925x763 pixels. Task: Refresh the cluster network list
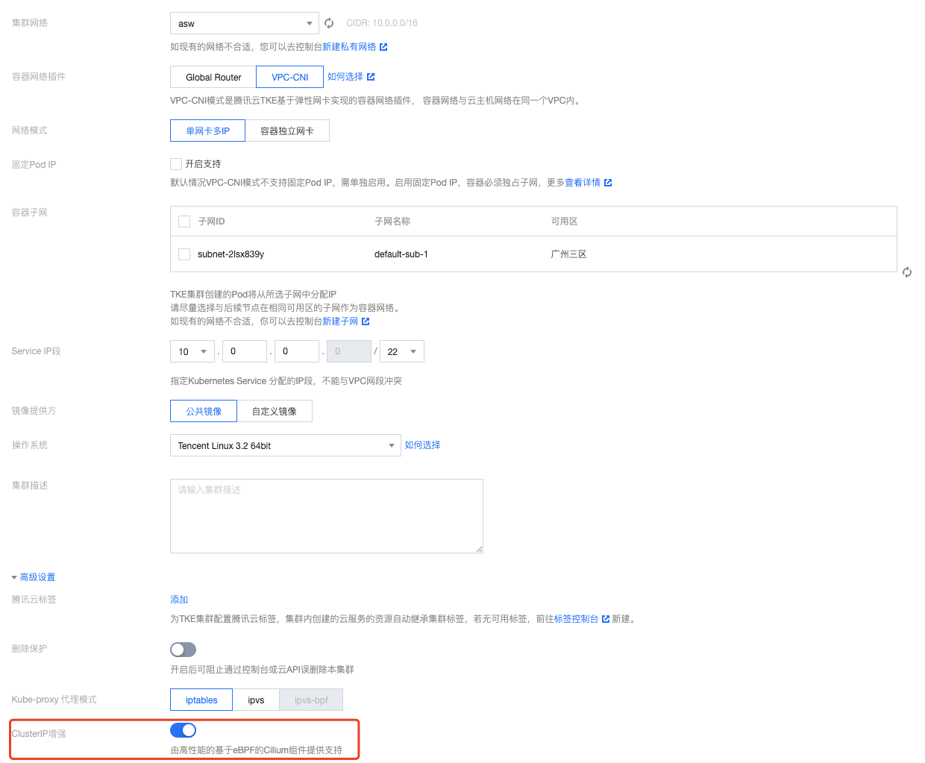pyautogui.click(x=329, y=23)
